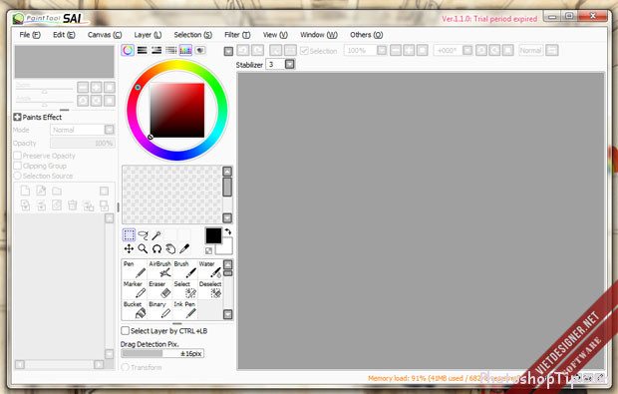
Task: Toggle the Clipping Group checkbox
Action: pos(17,166)
